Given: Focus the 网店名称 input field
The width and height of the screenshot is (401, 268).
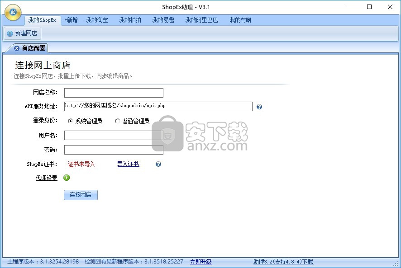Looking at the screenshot, I should tap(114, 93).
